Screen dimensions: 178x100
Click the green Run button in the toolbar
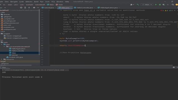[x=156, y=5]
